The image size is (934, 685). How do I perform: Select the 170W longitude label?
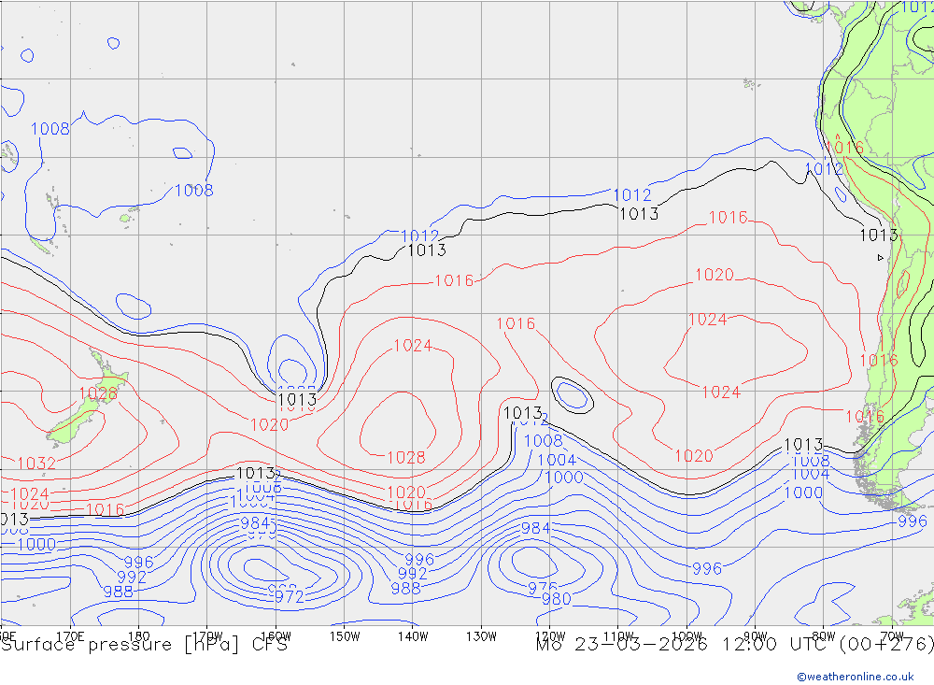[x=207, y=636]
